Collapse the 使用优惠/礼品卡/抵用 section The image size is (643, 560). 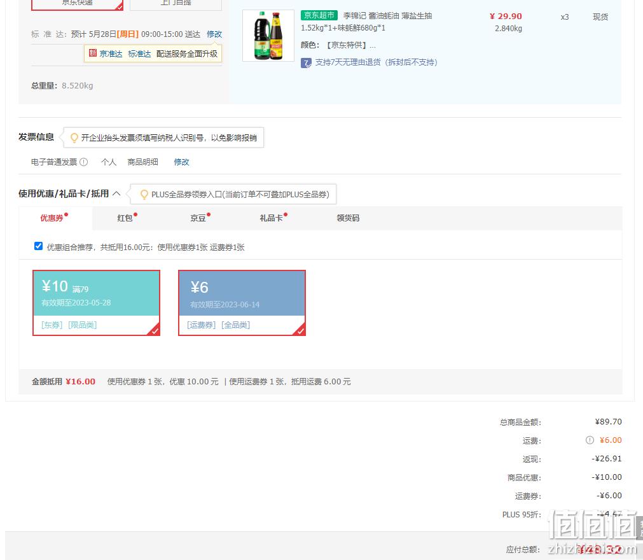tap(116, 193)
